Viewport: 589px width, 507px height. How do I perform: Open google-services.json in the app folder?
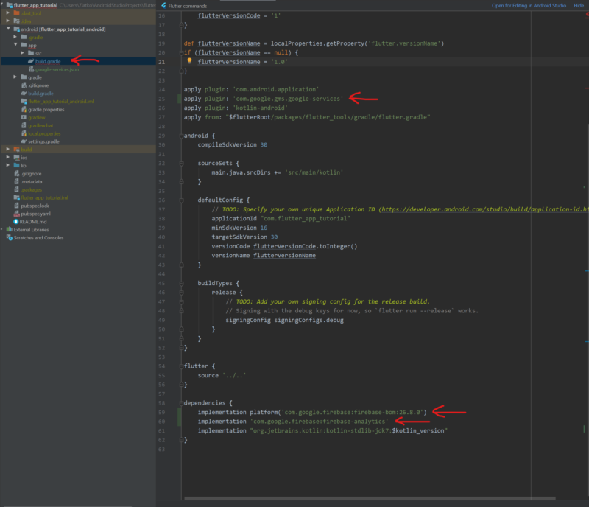[x=57, y=69]
